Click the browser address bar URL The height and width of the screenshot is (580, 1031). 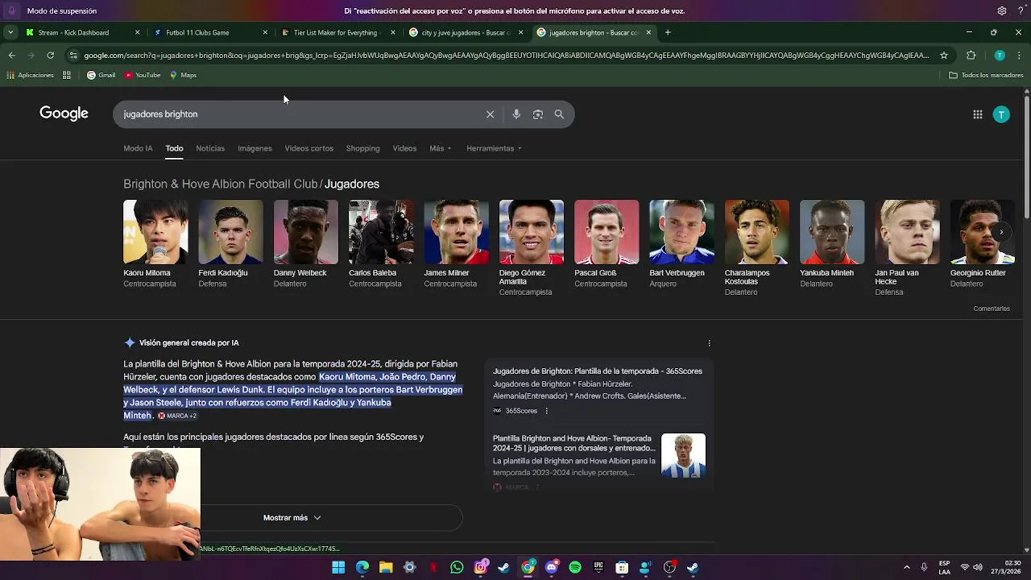pos(506,56)
